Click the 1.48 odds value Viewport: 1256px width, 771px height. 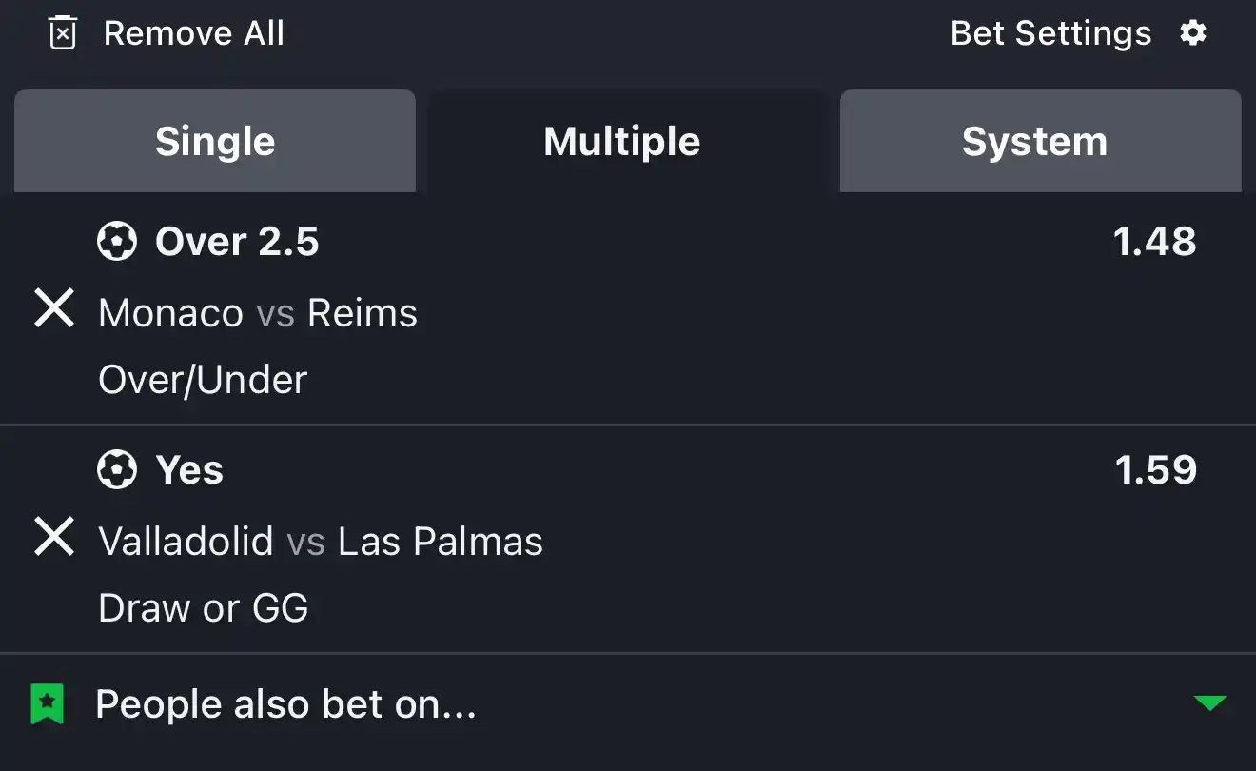[1155, 242]
